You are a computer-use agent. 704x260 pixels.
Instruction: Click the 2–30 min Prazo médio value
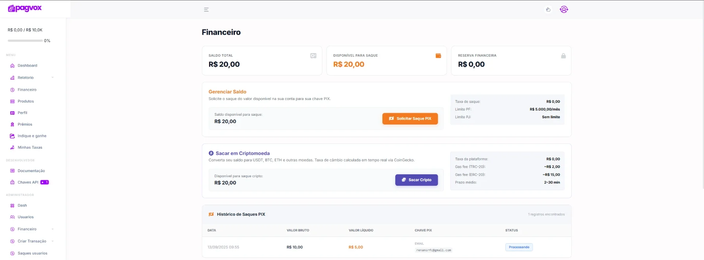(x=552, y=183)
